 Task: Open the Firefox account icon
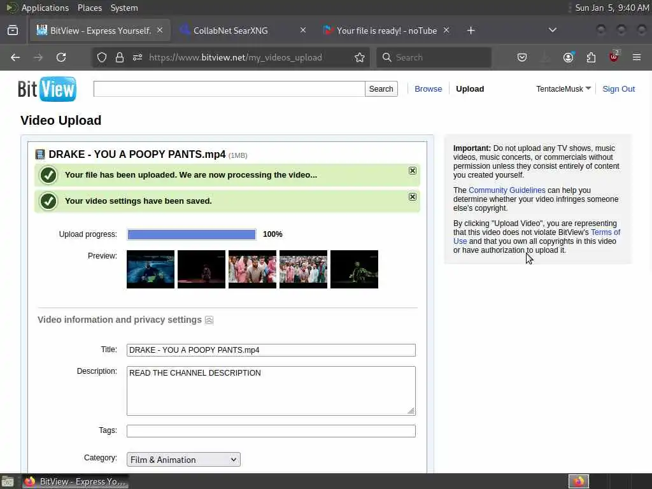point(568,57)
